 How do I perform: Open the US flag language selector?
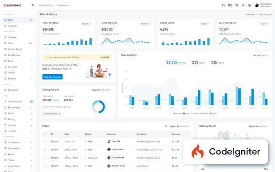(x=230, y=5)
